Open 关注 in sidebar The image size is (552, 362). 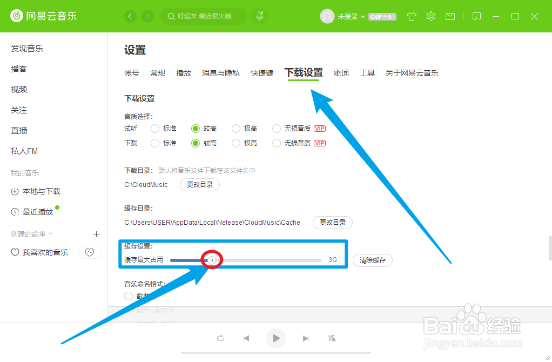[x=19, y=110]
